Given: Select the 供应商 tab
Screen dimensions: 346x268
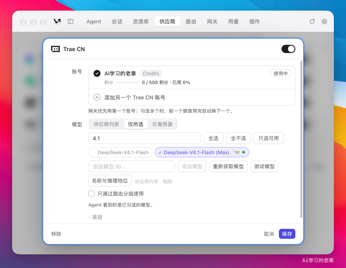Looking at the screenshot, I should (x=168, y=22).
